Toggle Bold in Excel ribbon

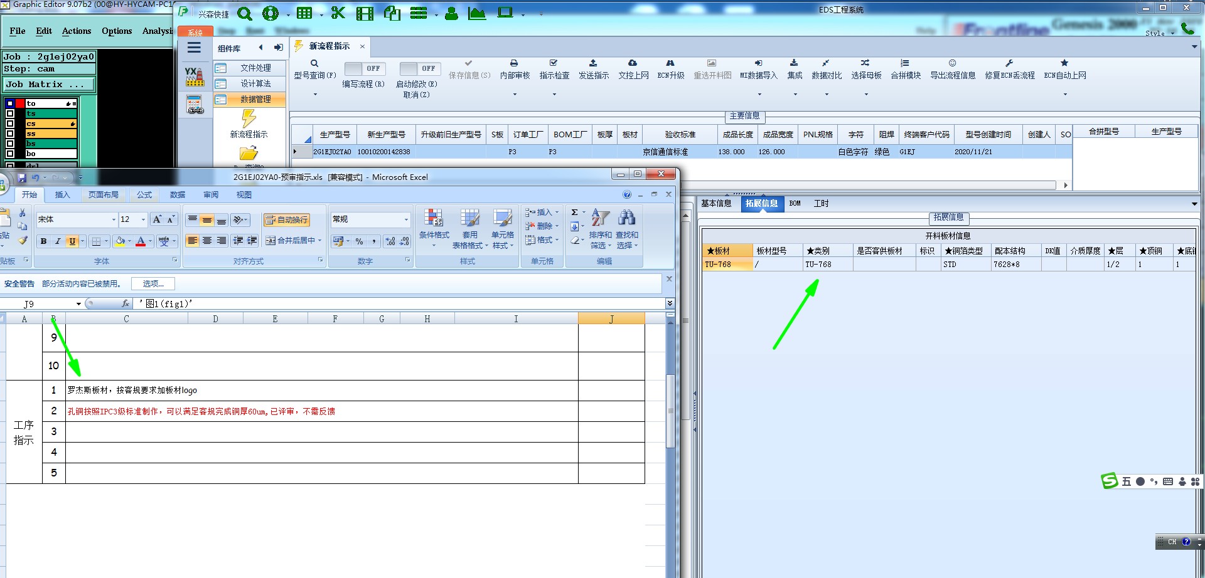[43, 241]
